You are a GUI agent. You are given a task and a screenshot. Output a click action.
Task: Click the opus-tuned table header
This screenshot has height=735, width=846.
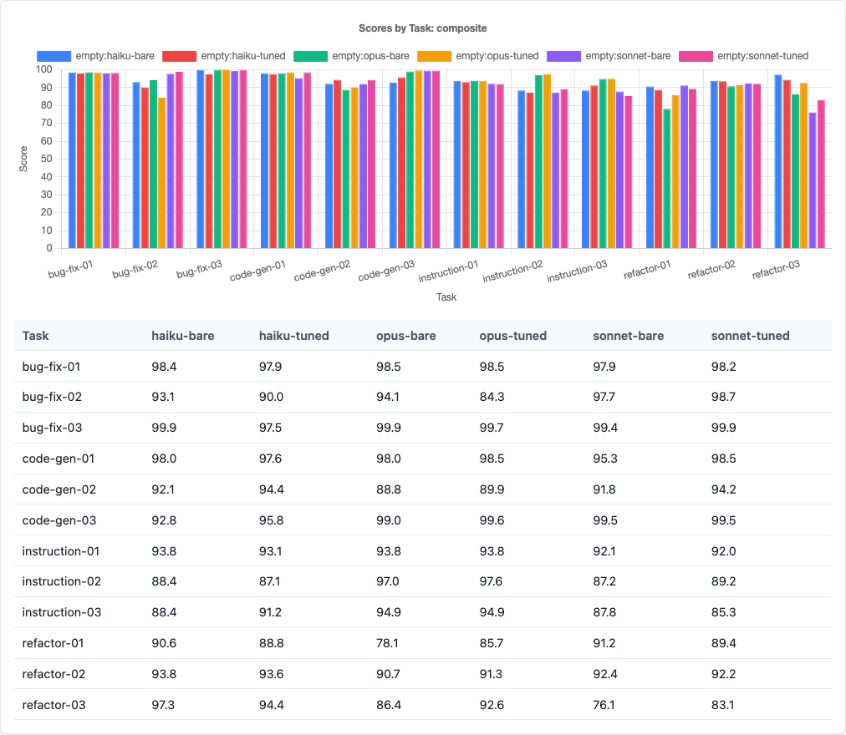click(x=513, y=334)
